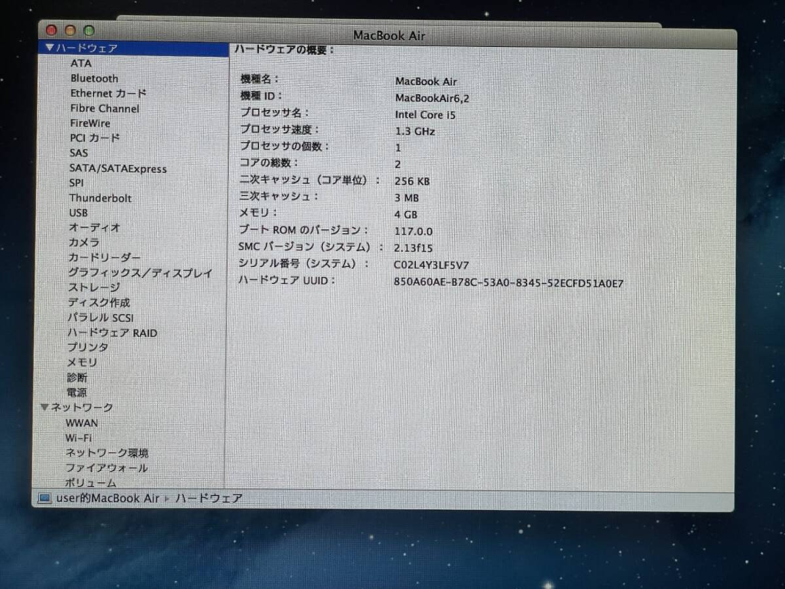This screenshot has height=589, width=785.
Task: Click ハードウェア in the bottom path bar
Action: click(208, 499)
